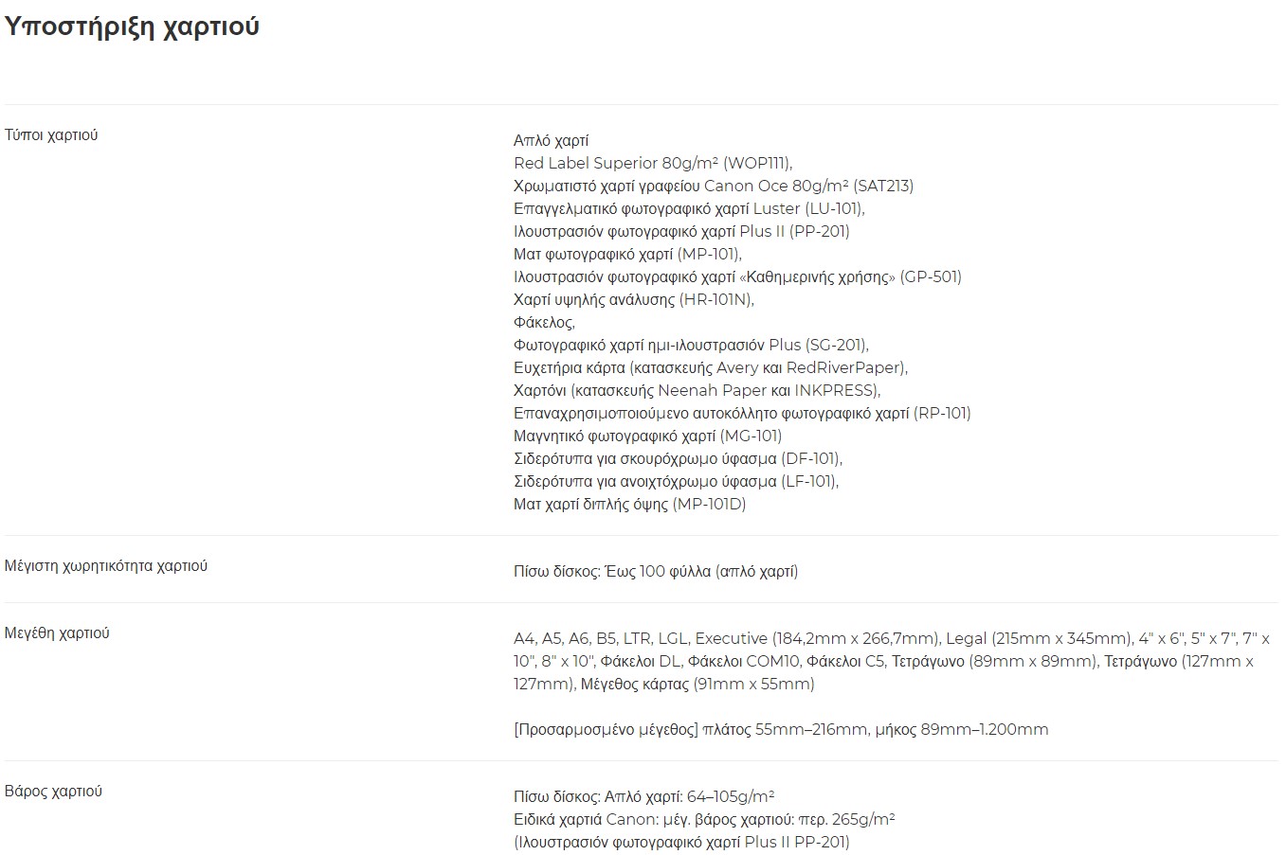Screen dimensions: 1286x855
Task: Select Red Label Superior 80g/m² (WOP111) text
Action: pos(653,163)
